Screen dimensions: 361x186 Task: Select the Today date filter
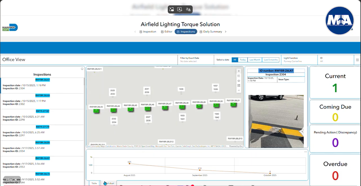coord(243,60)
